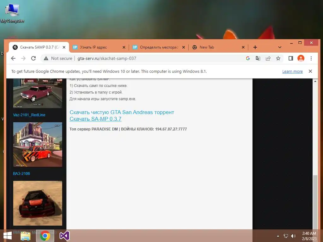The width and height of the screenshot is (323, 242).
Task: Close the Скачать SAMP 0.3.7 tab
Action: 64,47
